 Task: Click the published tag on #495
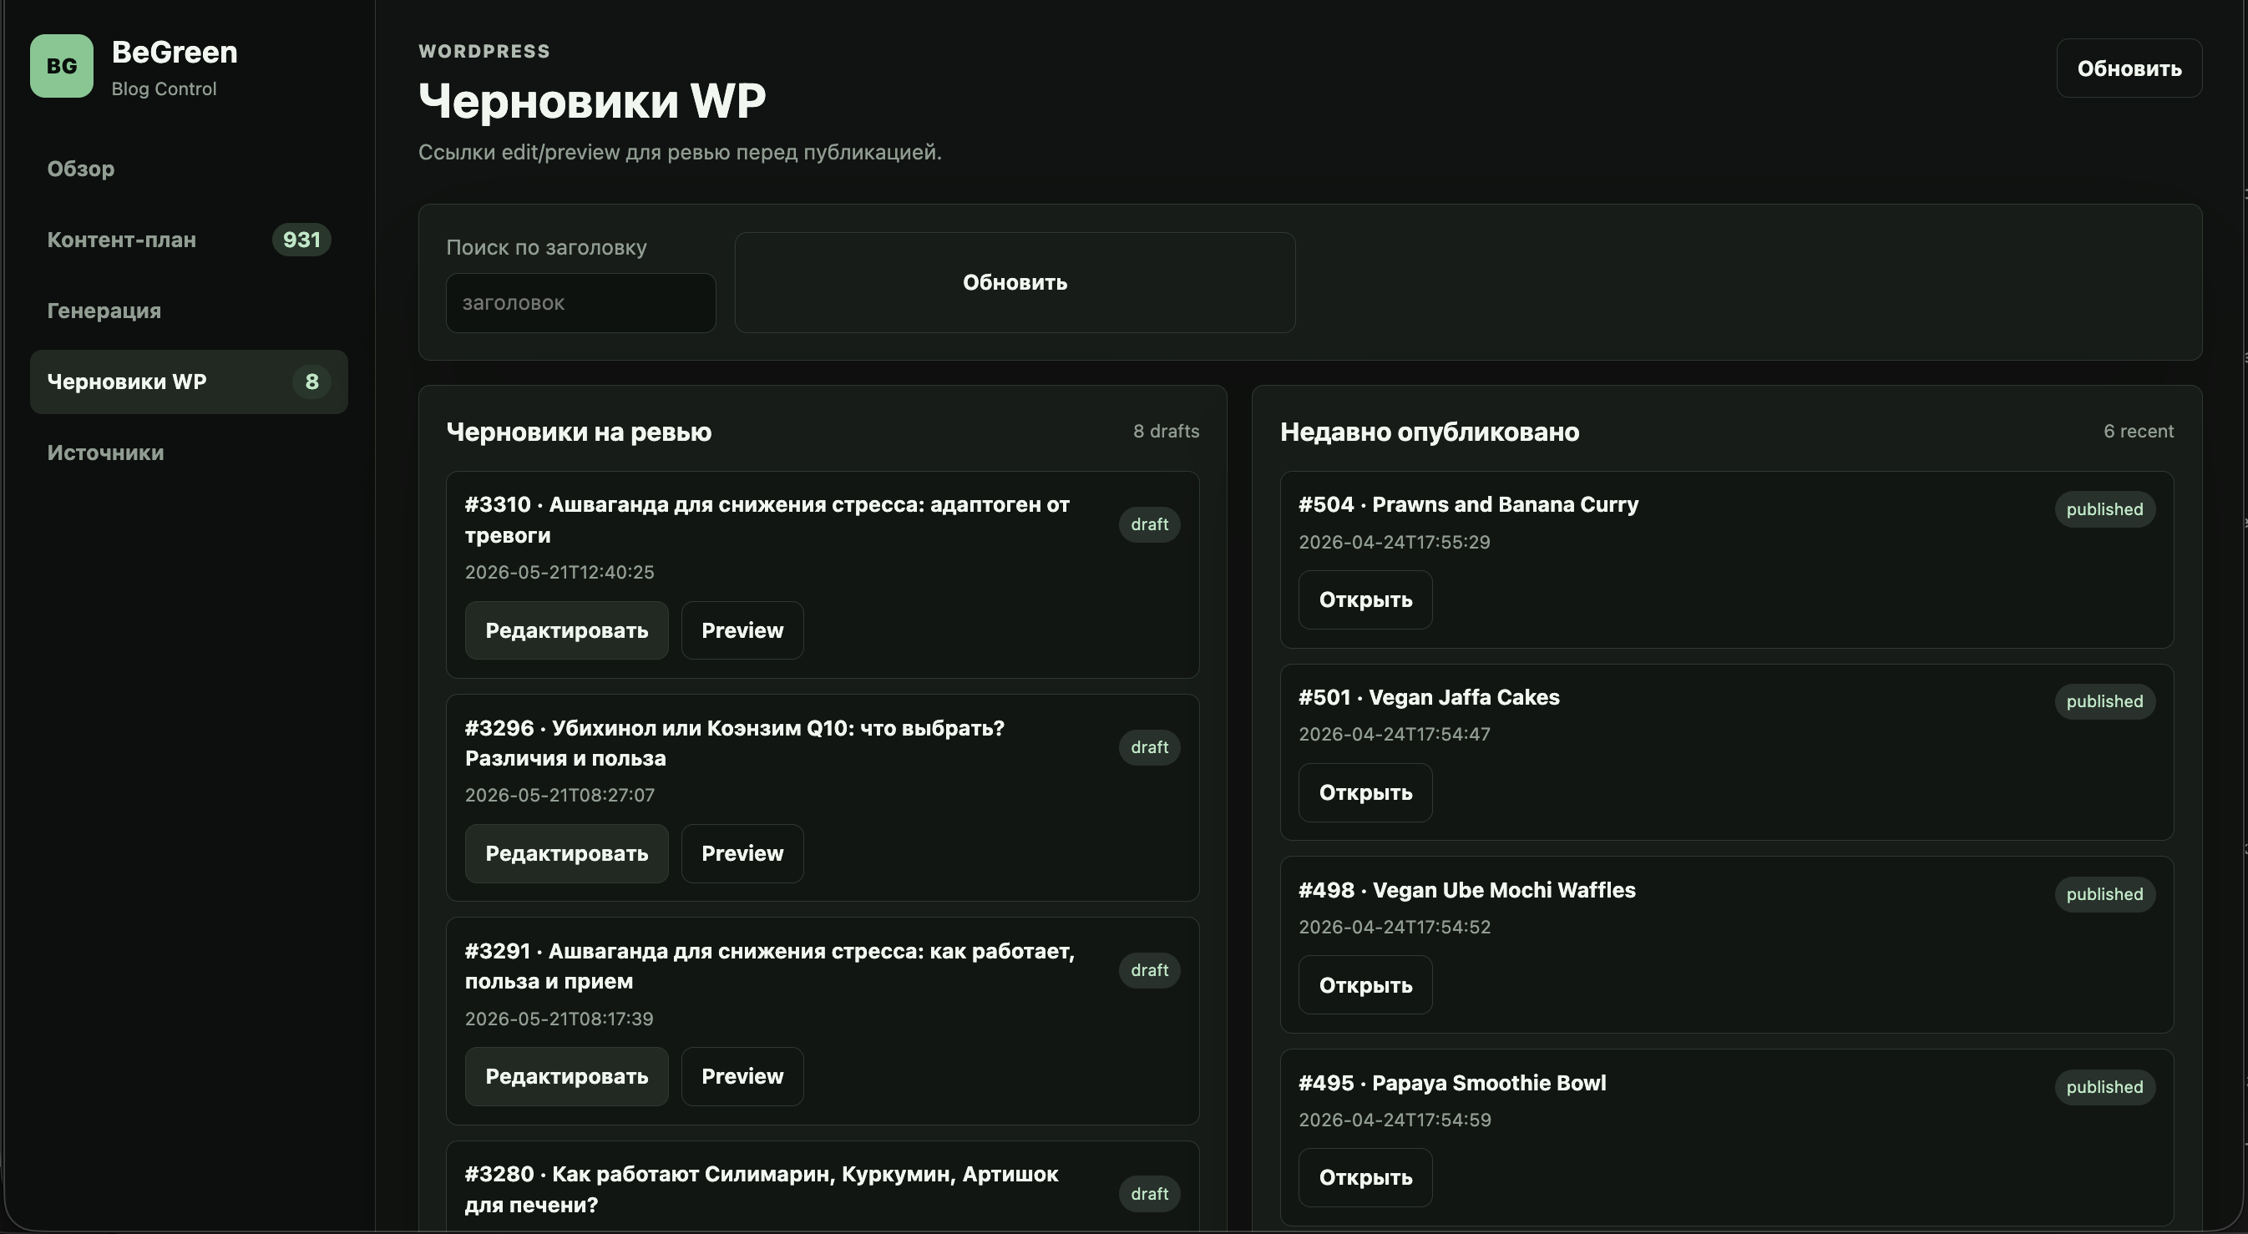coord(2104,1087)
